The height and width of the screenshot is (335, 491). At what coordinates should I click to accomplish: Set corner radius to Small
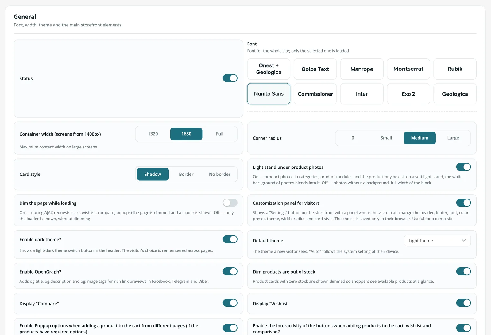click(x=386, y=138)
